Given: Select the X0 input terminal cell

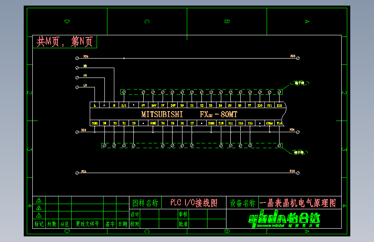Looking at the screenshot, I should pyautogui.click(x=182, y=105).
